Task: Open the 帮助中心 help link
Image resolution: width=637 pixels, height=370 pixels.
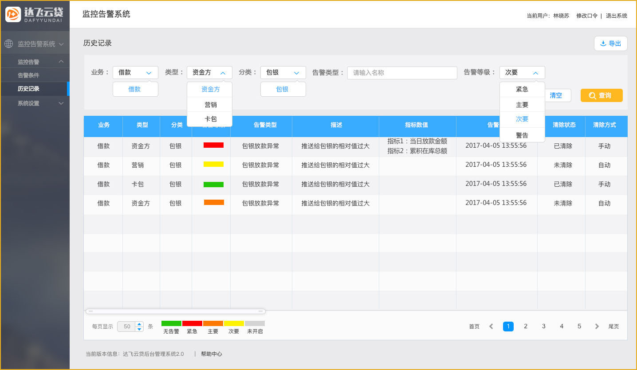Action: 211,354
